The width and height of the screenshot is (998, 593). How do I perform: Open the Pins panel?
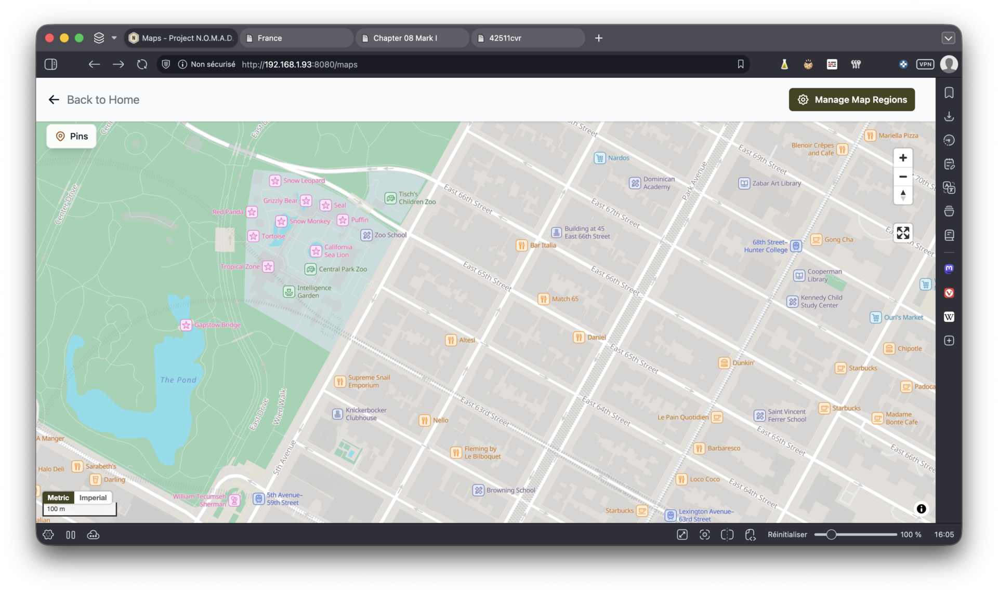[72, 136]
